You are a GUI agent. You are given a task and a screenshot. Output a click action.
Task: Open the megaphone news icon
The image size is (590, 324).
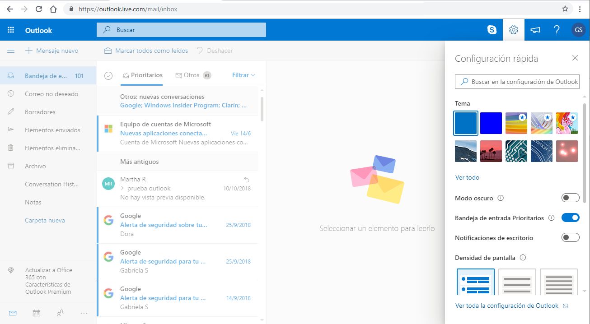(535, 30)
